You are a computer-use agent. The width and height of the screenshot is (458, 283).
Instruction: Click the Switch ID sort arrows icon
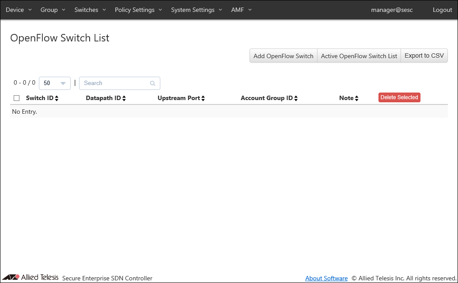click(x=57, y=98)
